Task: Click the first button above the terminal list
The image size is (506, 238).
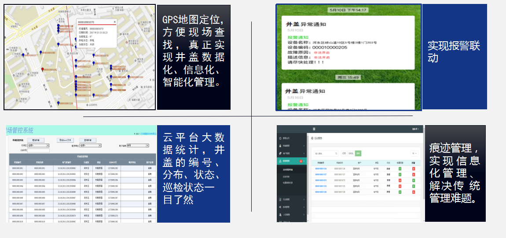Action: tap(36, 140)
